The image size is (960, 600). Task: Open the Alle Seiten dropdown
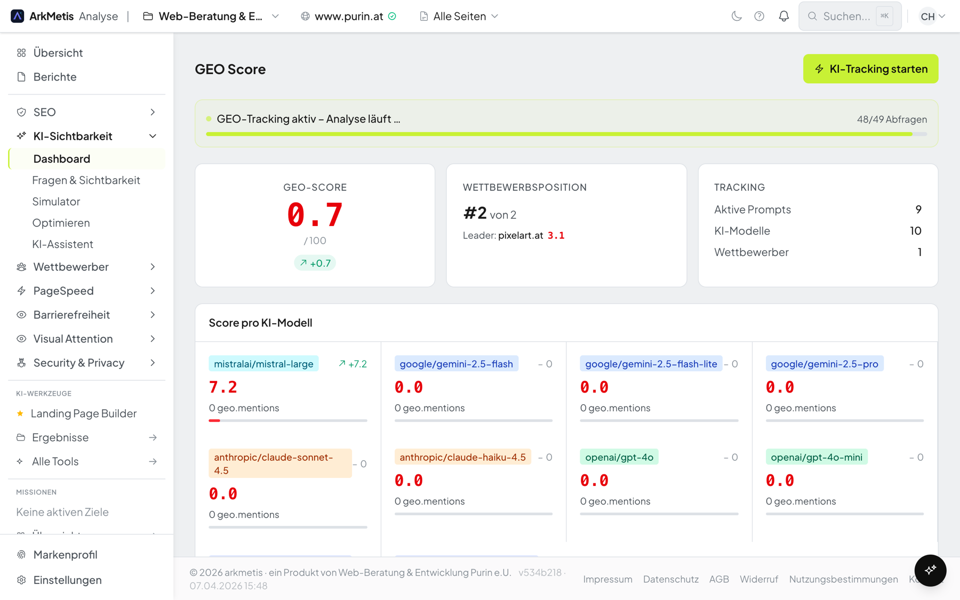[x=459, y=16]
